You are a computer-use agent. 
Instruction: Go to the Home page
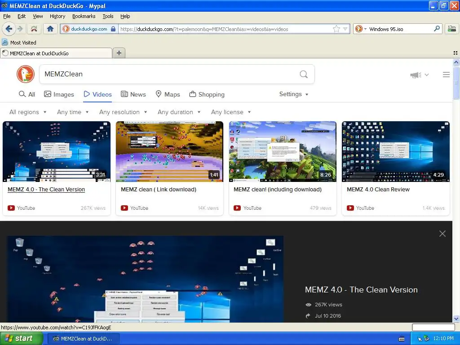(x=50, y=29)
